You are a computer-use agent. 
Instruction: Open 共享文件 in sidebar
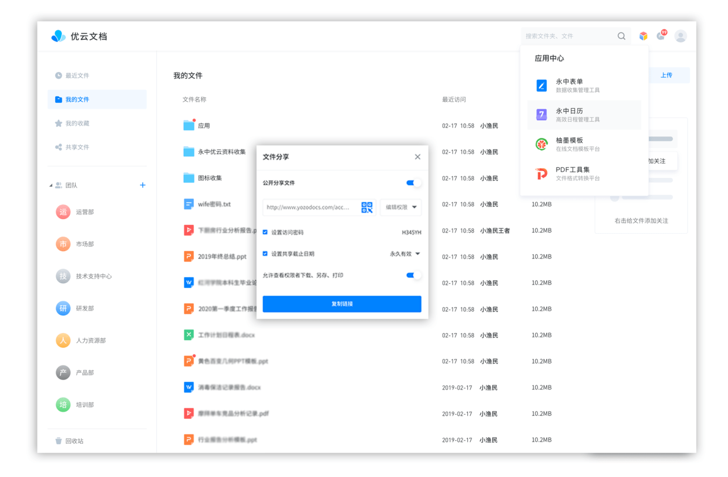tap(97, 147)
